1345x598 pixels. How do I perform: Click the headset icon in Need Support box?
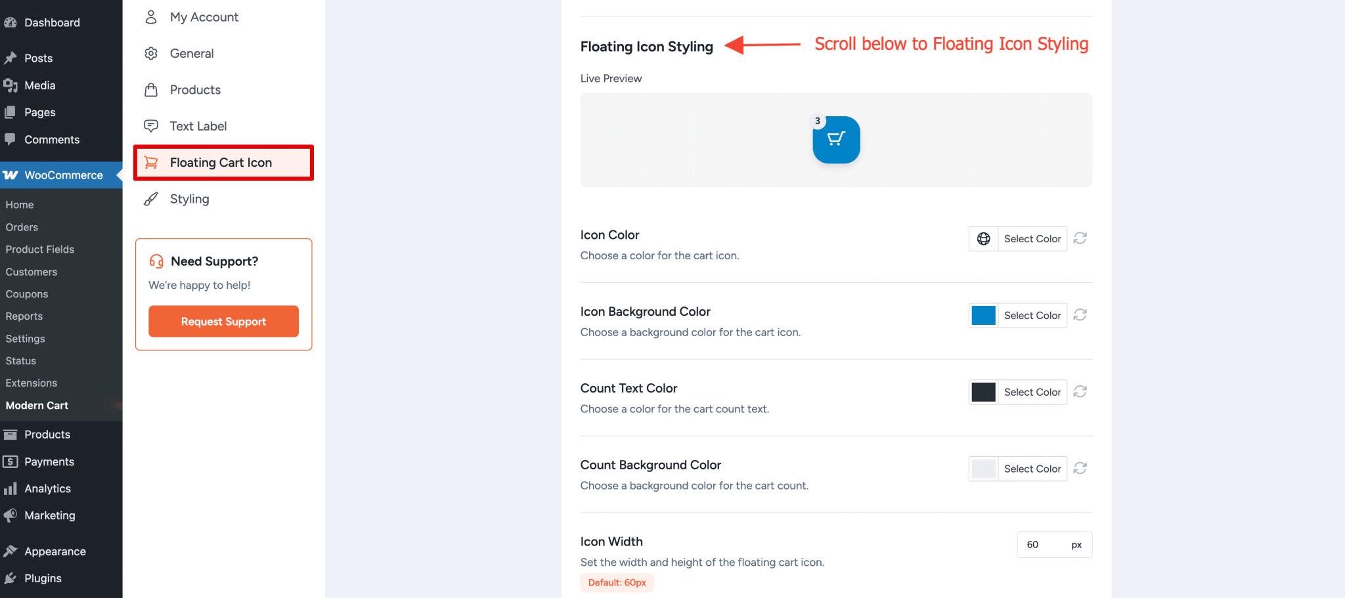point(156,261)
